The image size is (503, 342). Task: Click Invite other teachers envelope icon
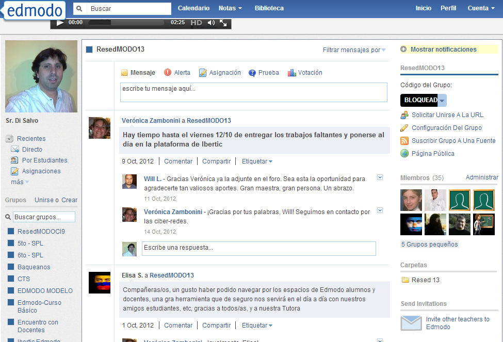pos(411,323)
